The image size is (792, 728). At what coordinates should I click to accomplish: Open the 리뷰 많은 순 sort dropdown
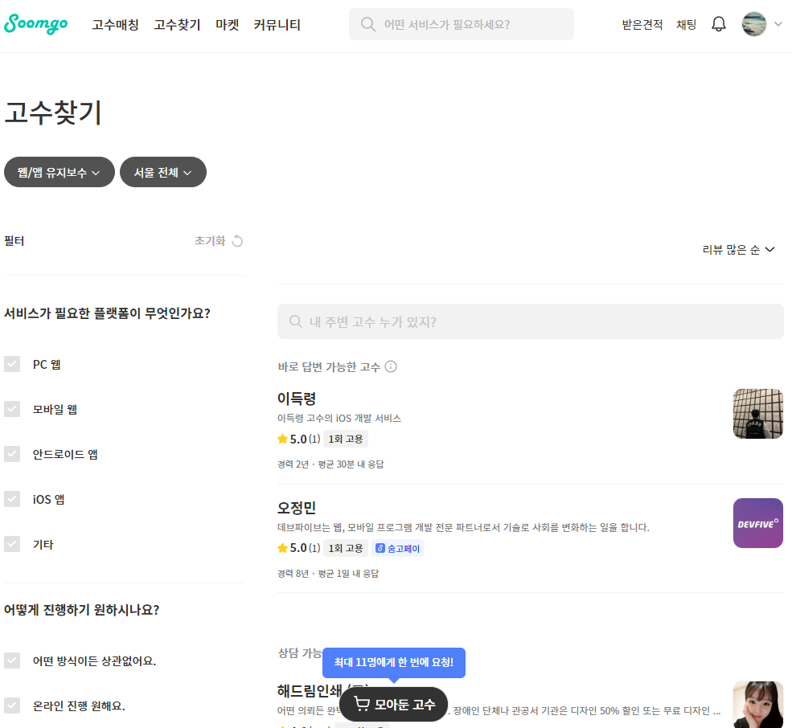point(738,250)
